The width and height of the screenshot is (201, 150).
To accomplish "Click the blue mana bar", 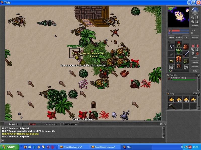I will click(180, 33).
